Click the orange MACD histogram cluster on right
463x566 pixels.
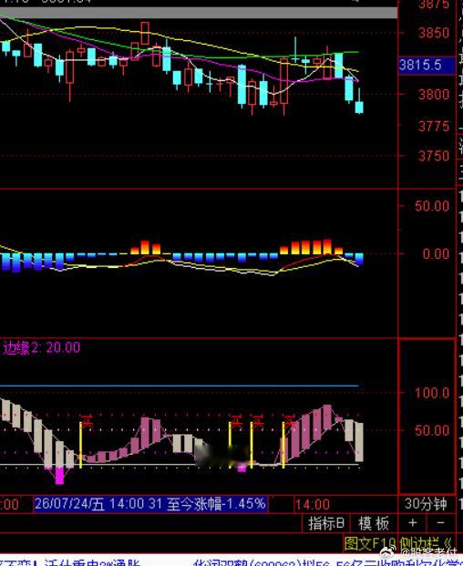pyautogui.click(x=311, y=247)
